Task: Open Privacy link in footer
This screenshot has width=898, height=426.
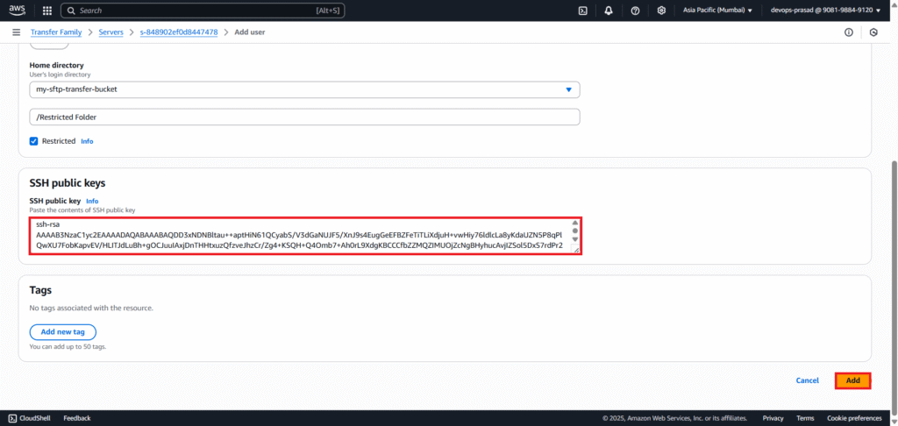Action: [773, 418]
